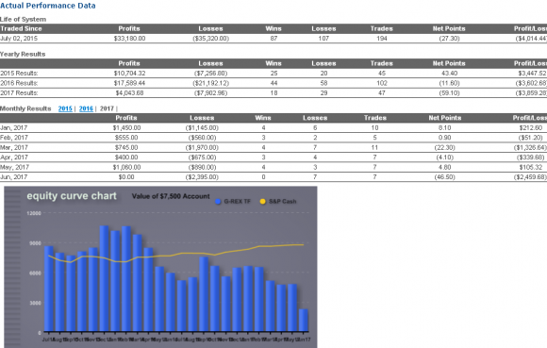
Task: Click the Actual Performance Data heading
Action: click(48, 6)
